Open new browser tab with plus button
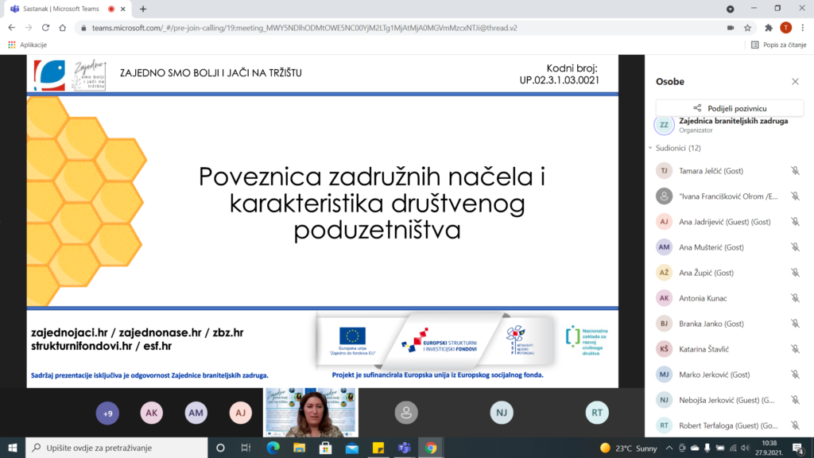 pos(143,9)
